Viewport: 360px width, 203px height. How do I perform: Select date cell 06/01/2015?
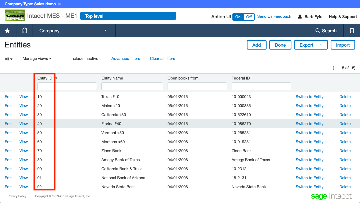[178, 97]
